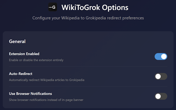Click the "Automatically redirect Wikipedia articles" description text

click(x=47, y=80)
